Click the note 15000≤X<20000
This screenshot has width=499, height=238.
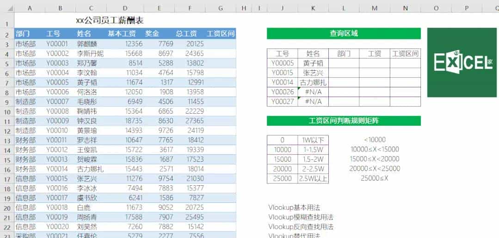tap(375, 159)
